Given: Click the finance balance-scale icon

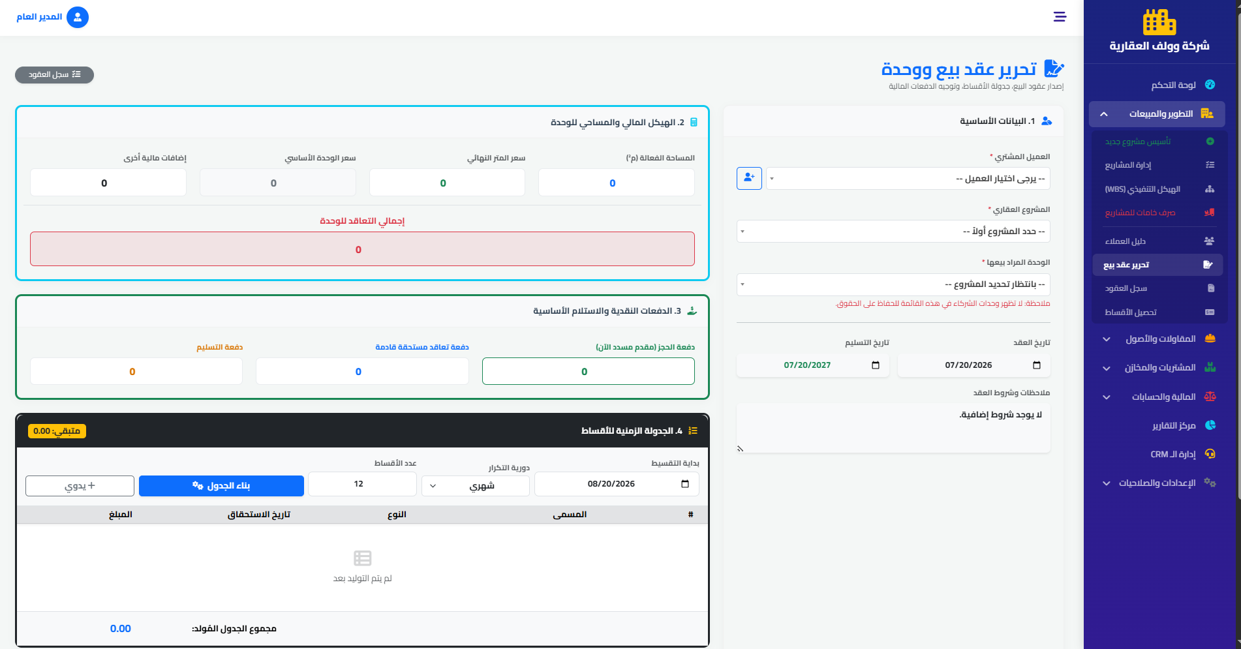Looking at the screenshot, I should click(1210, 397).
